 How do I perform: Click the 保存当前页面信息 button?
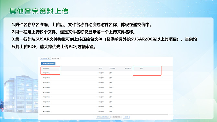pos(103,117)
